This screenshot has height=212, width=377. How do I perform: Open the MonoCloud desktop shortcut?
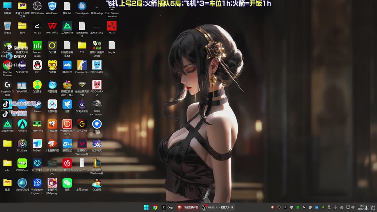(x=22, y=184)
